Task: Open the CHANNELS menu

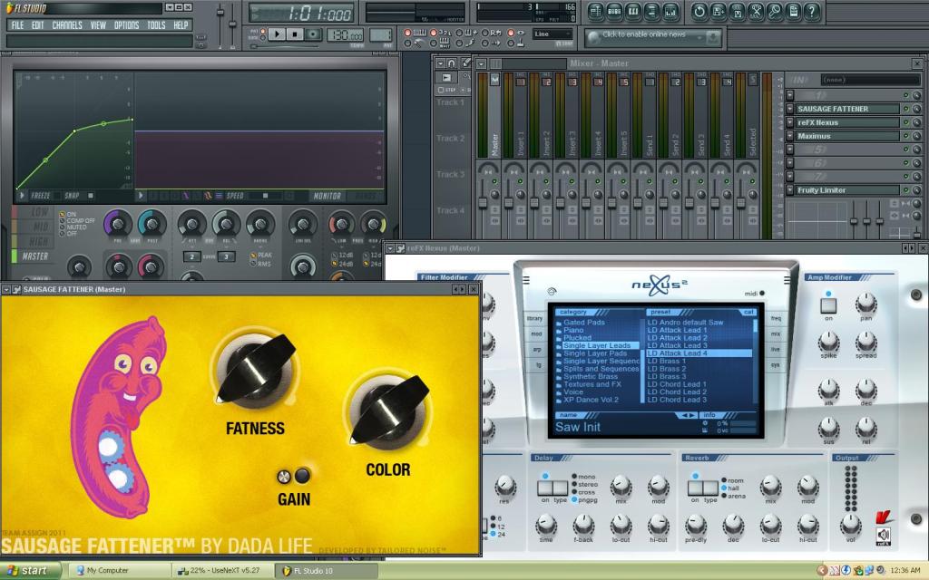Action: [67, 25]
